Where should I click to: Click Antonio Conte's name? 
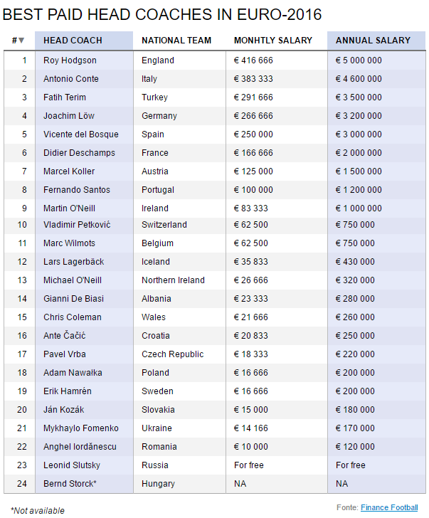pyautogui.click(x=71, y=79)
